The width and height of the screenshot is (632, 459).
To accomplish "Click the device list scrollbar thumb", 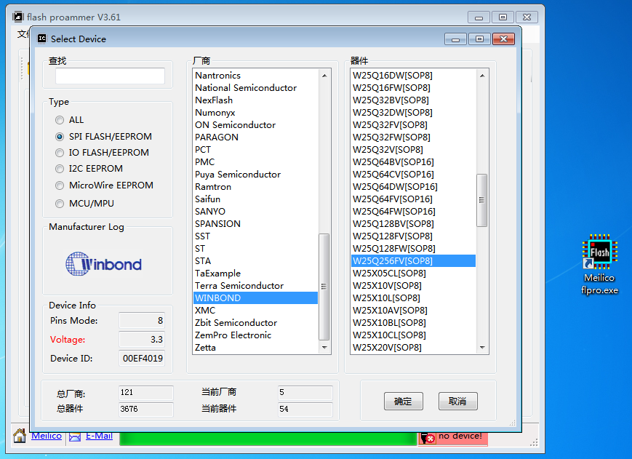I will click(482, 200).
